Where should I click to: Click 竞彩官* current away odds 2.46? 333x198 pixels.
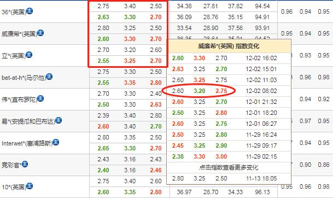156,170
